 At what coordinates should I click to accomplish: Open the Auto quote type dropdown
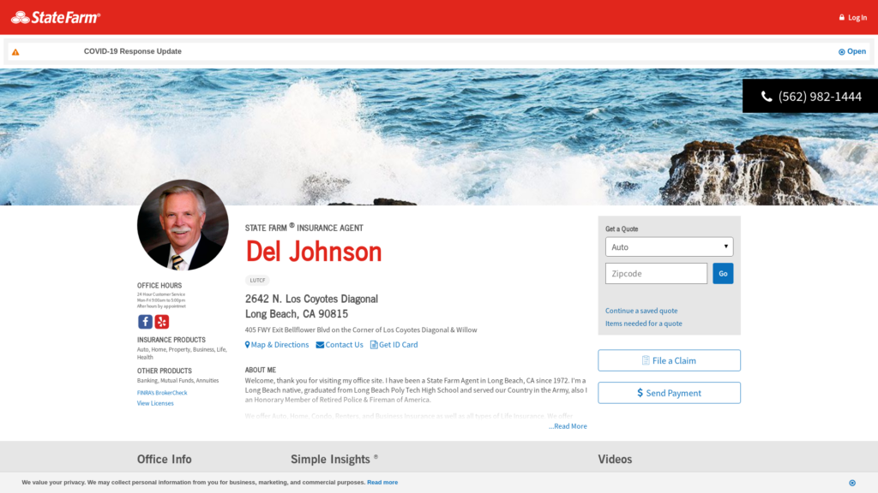(x=669, y=247)
